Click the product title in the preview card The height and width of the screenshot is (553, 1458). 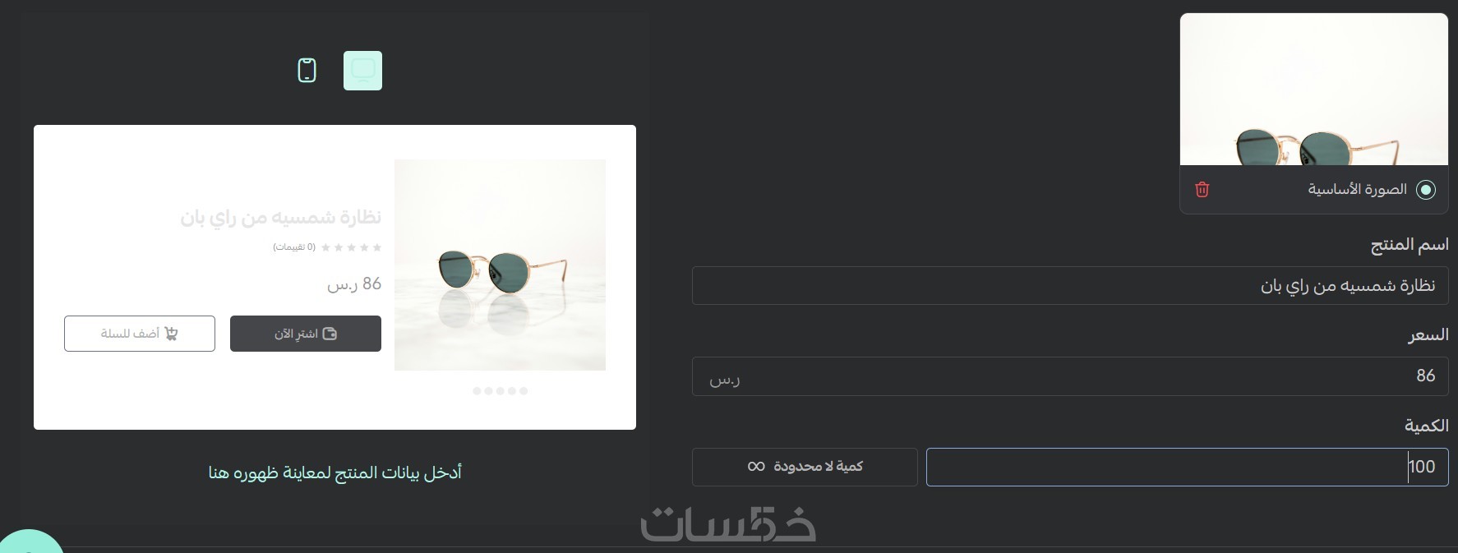pyautogui.click(x=281, y=217)
